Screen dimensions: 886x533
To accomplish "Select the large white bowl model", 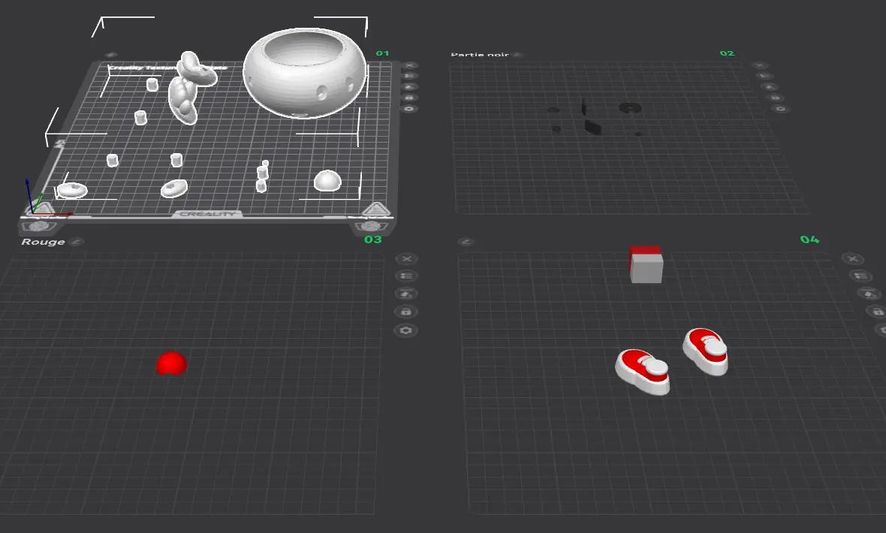I will pos(305,74).
